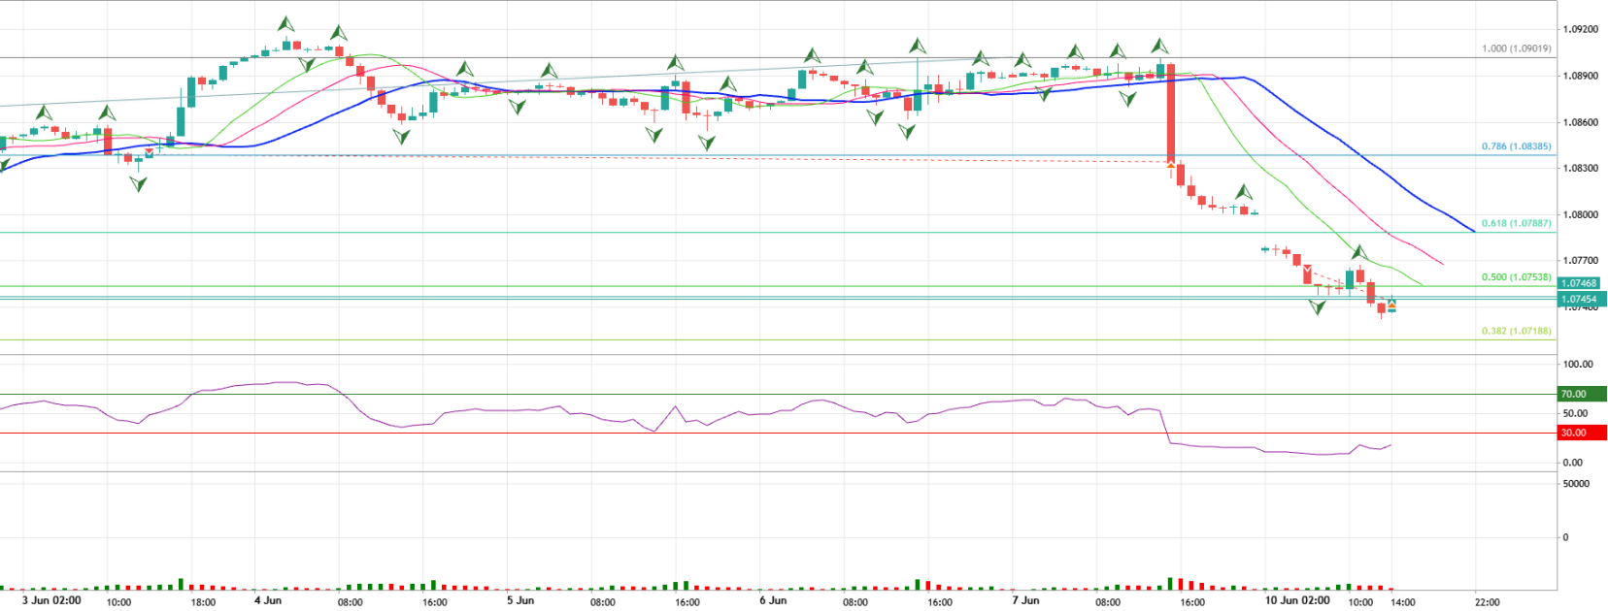Click the 1.07700 price axis label
Image resolution: width=1608 pixels, height=611 pixels.
(x=1579, y=261)
